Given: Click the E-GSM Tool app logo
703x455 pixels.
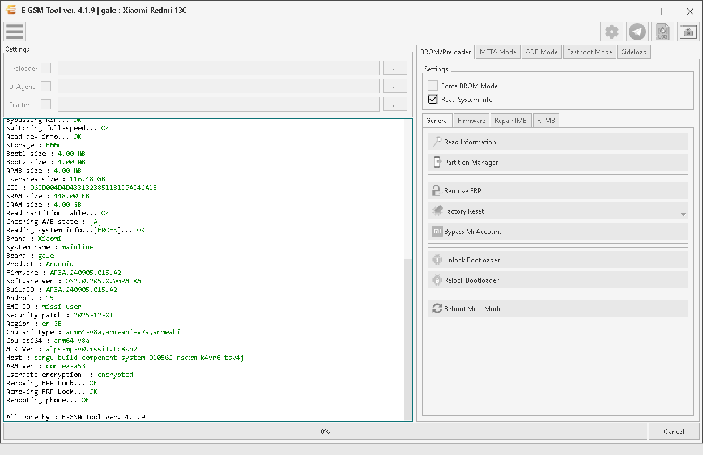Looking at the screenshot, I should coord(10,10).
